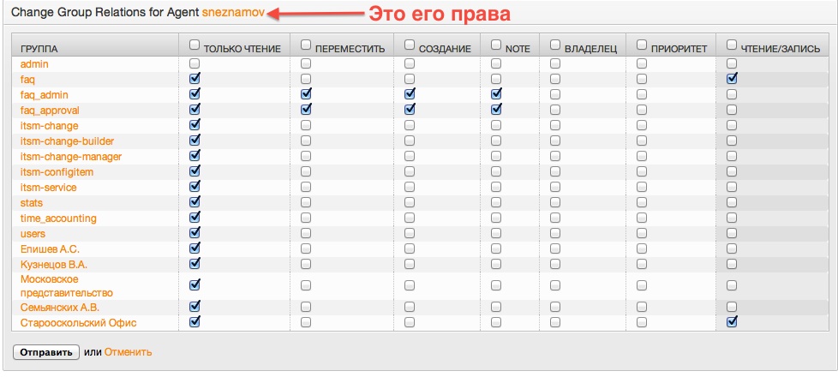This screenshot has height=377, width=838.
Task: Toggle the ЧТЕНИЕ/ЗАПИСЬ header checkbox
Action: point(732,45)
